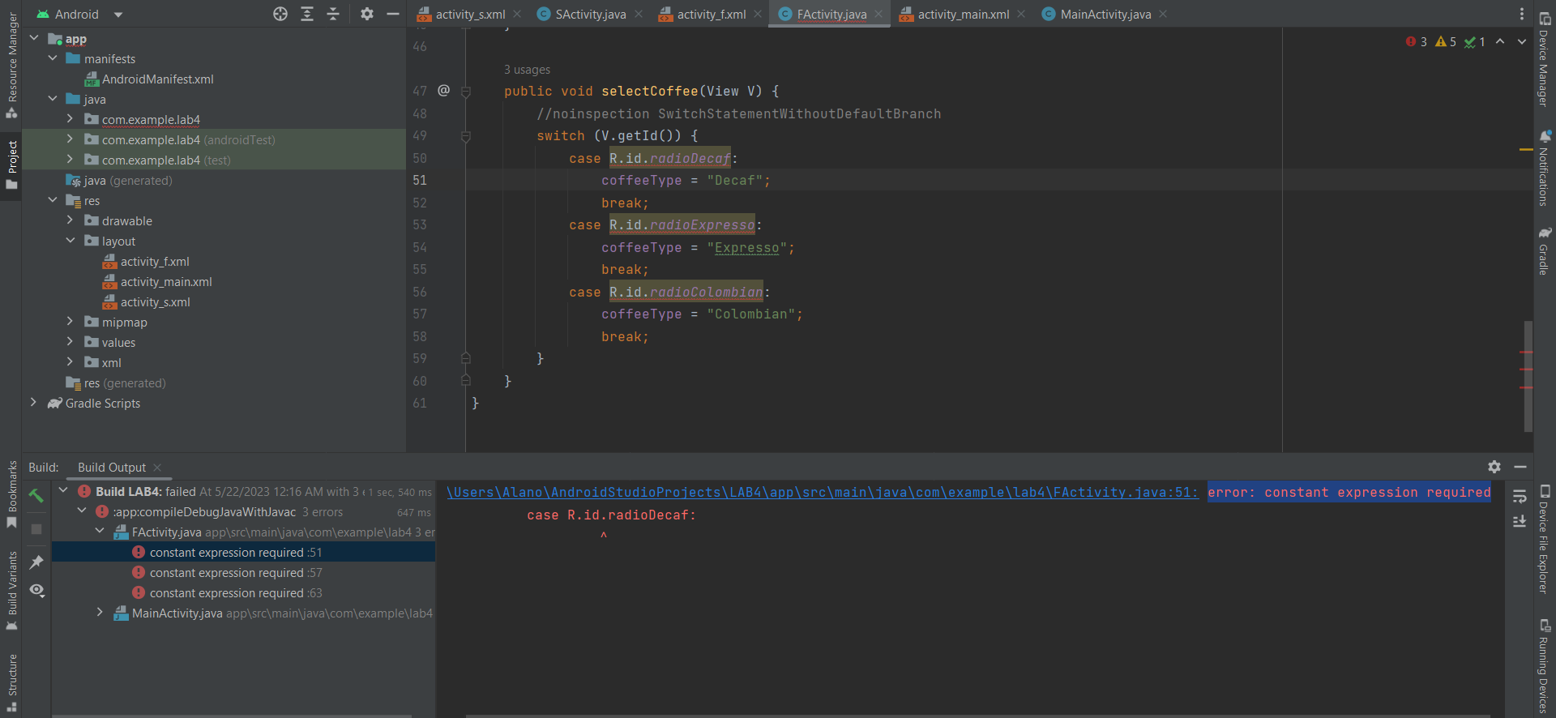Expand com.example.lab4 (androidTest) package
Screen dimensions: 1556x718
[x=70, y=139]
